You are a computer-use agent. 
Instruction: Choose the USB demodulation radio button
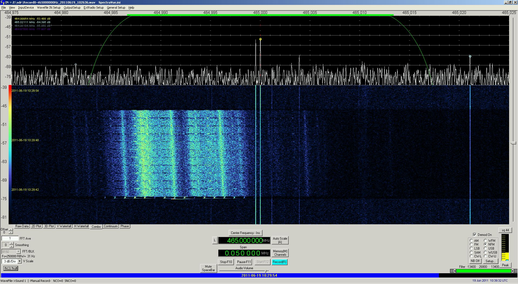(x=485, y=248)
